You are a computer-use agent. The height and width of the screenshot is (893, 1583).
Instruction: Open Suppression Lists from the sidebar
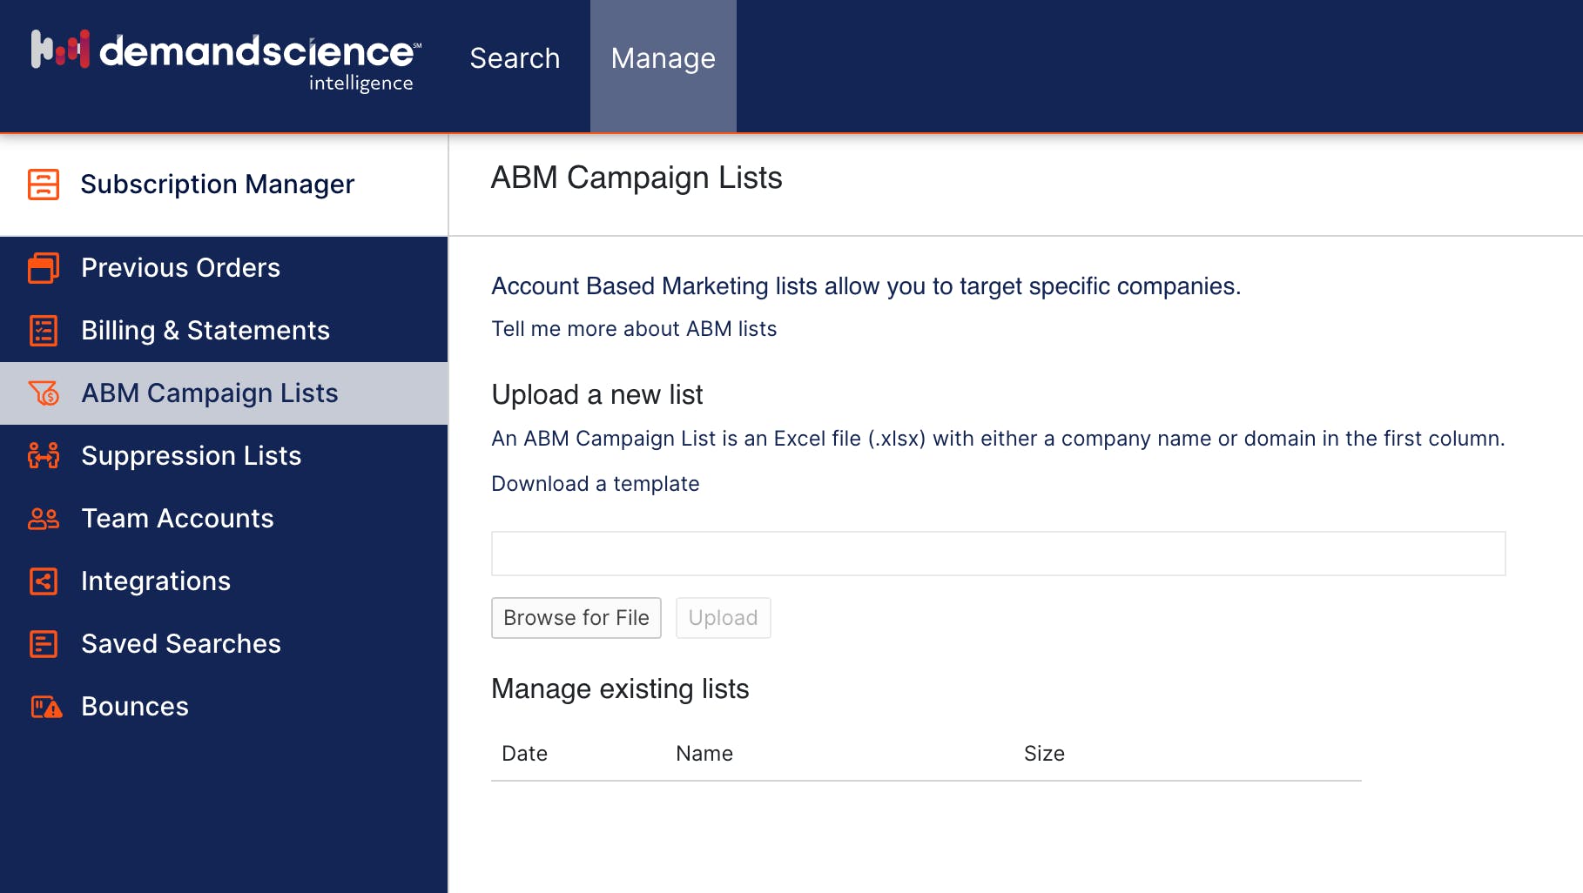pos(191,456)
